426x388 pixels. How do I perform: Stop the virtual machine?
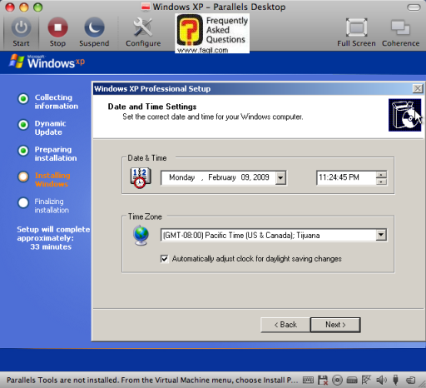(57, 32)
